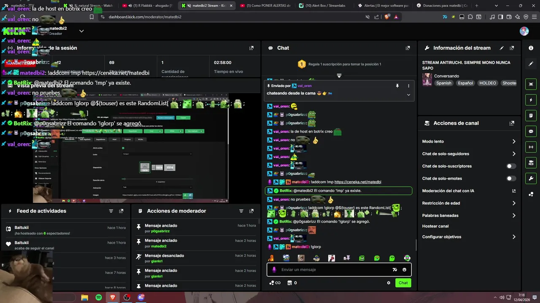Pop out the Información del stream panel
The height and width of the screenshot is (303, 540).
click(512, 48)
